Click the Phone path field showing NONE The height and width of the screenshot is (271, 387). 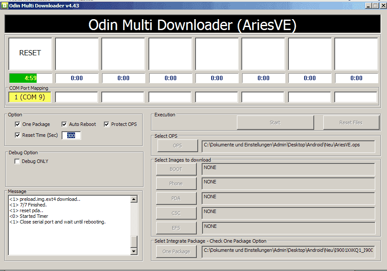(288, 183)
